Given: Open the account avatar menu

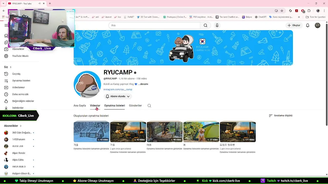Looking at the screenshot, I should click(317, 25).
